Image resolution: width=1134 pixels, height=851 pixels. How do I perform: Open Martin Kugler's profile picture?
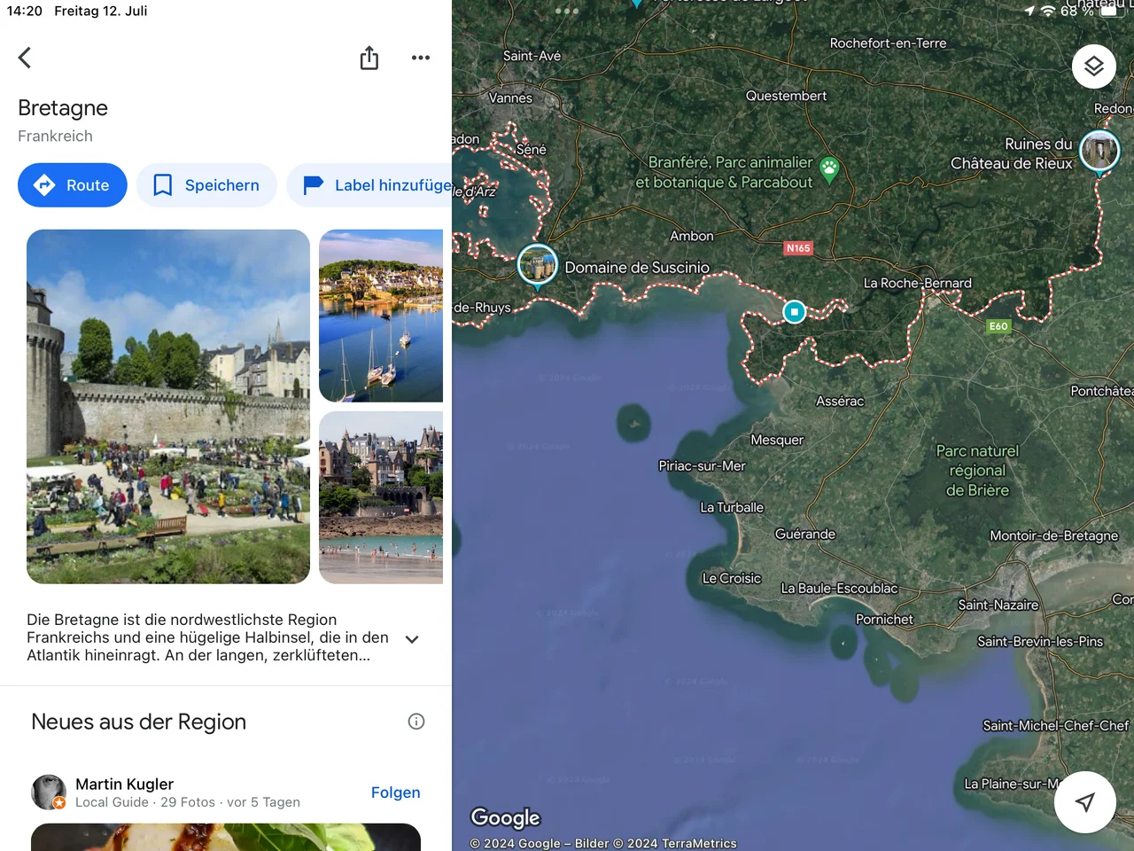(49, 792)
